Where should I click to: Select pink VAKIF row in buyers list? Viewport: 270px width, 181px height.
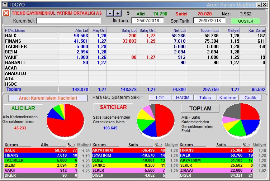tap(41, 170)
